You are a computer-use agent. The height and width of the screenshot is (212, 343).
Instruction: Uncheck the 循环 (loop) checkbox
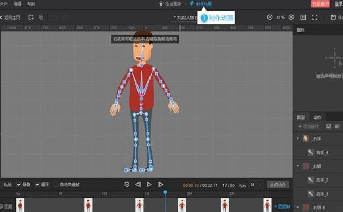click(x=37, y=185)
